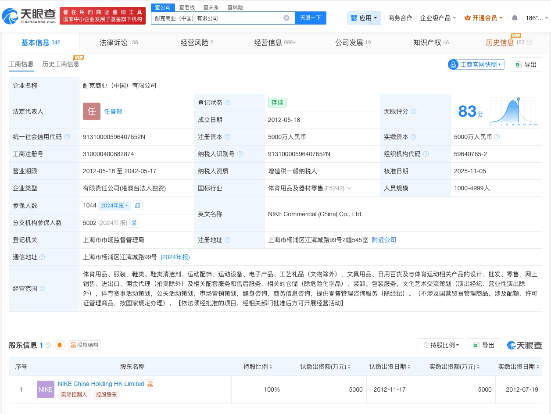This screenshot has height=414, width=551.
Task: Click the purple NIKE shareholder logo
Action: click(x=46, y=389)
